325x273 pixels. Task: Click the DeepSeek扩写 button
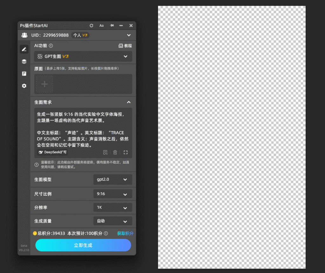(x=52, y=152)
